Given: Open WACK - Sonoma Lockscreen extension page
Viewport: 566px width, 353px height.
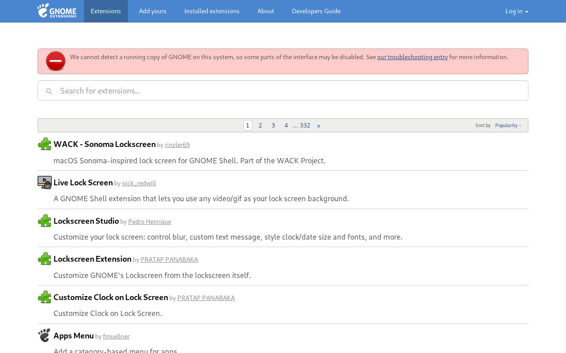Looking at the screenshot, I should (104, 144).
